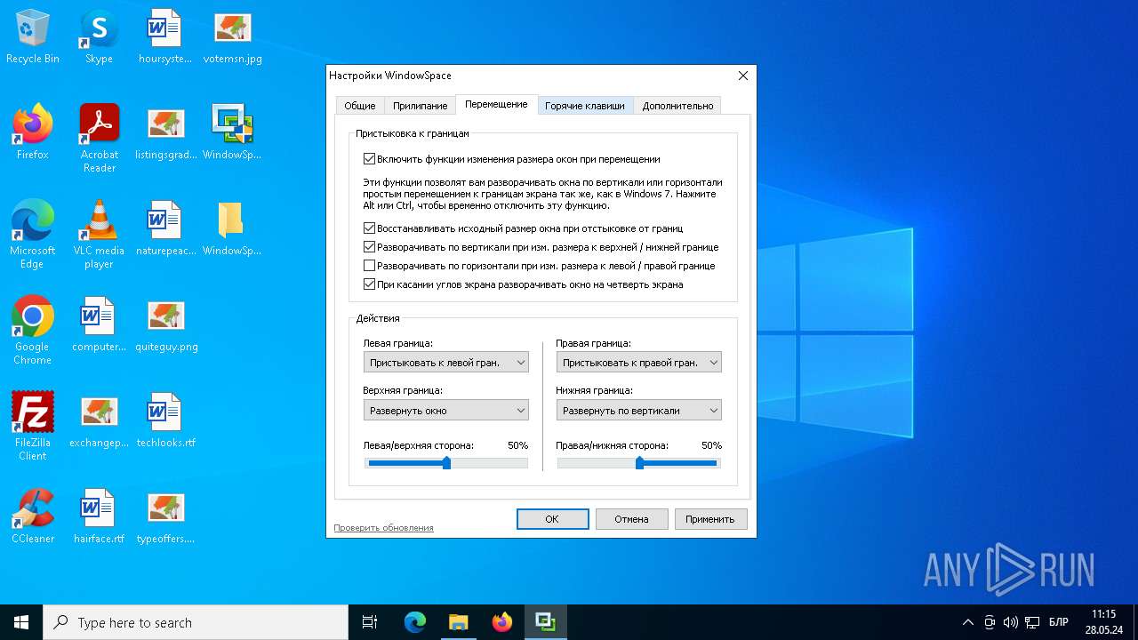Image resolution: width=1138 pixels, height=640 pixels.
Task: Open the Firefox desktop shortcut
Action: click(33, 133)
